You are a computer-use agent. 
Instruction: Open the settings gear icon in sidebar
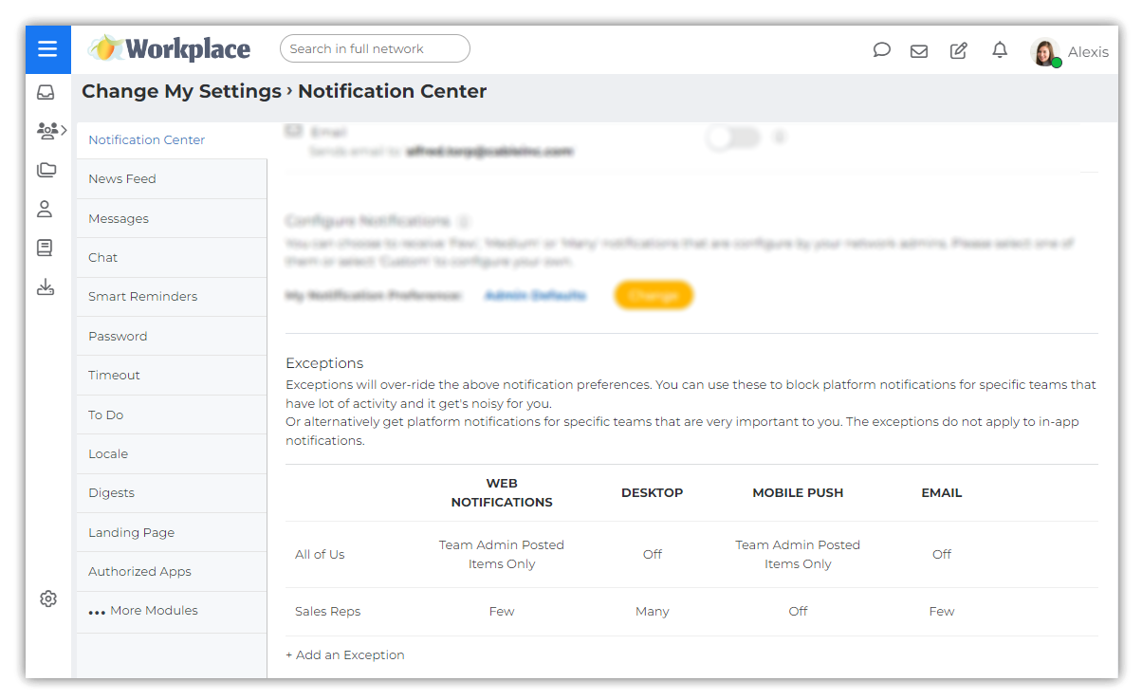[x=48, y=599]
